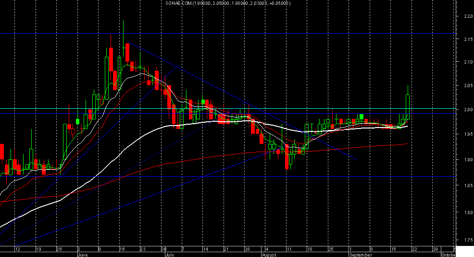Click the June month label
The width and height of the screenshot is (474, 257).
(x=83, y=255)
